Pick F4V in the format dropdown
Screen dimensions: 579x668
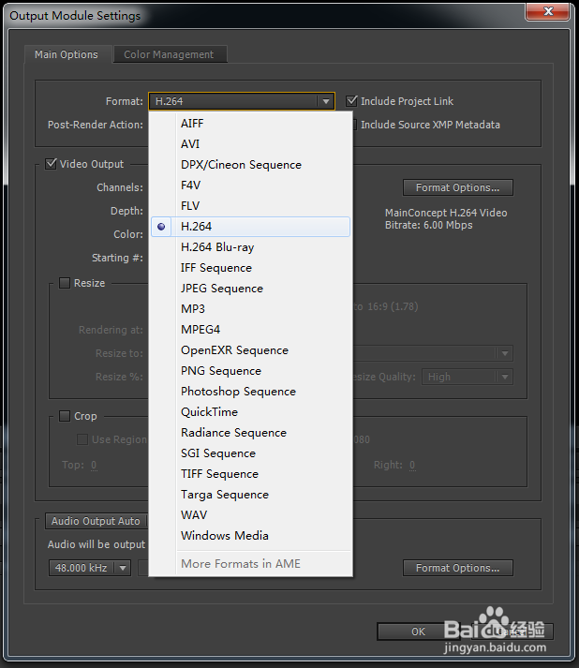(250, 186)
